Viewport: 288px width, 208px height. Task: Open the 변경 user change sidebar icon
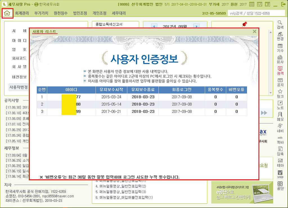280,36
